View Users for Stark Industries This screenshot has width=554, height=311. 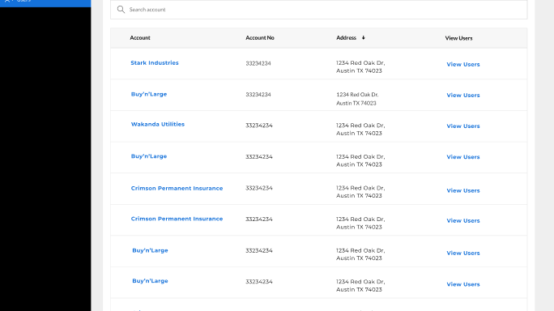pos(462,64)
